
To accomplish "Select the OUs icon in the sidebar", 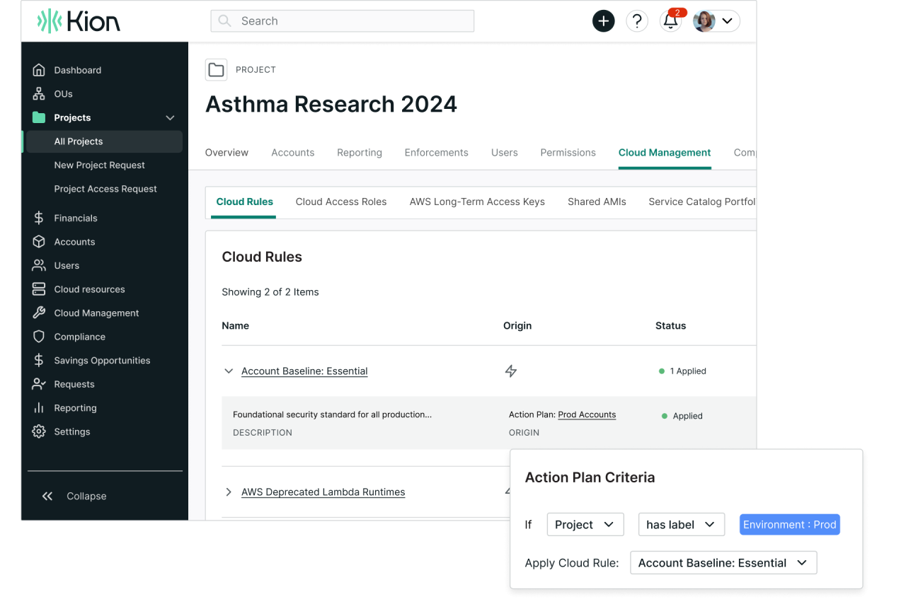I will click(40, 93).
